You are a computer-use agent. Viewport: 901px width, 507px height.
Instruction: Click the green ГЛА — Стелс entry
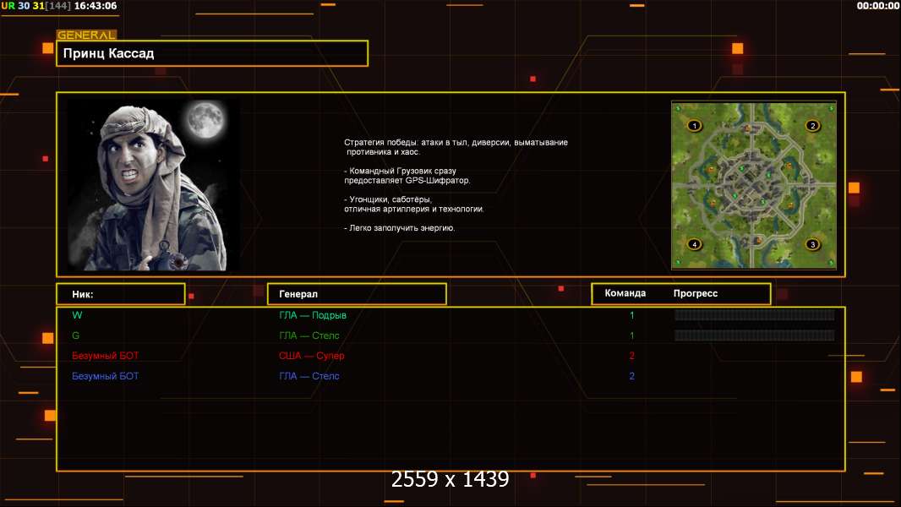309,335
